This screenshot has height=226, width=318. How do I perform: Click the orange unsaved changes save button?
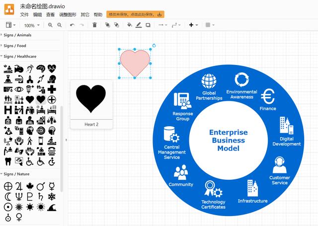tap(135, 14)
